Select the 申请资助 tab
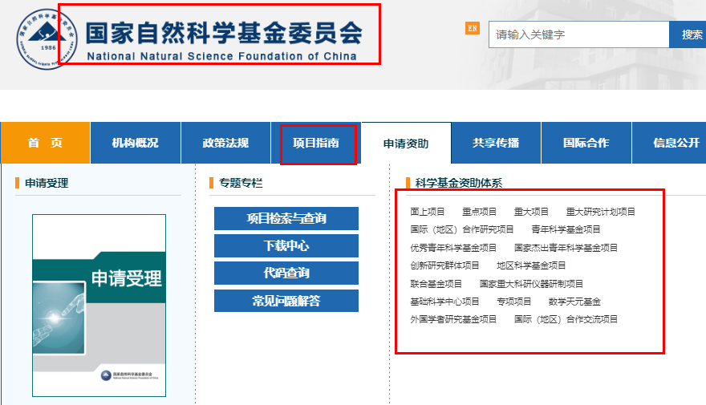Image resolution: width=706 pixels, height=405 pixels. pyautogui.click(x=406, y=143)
